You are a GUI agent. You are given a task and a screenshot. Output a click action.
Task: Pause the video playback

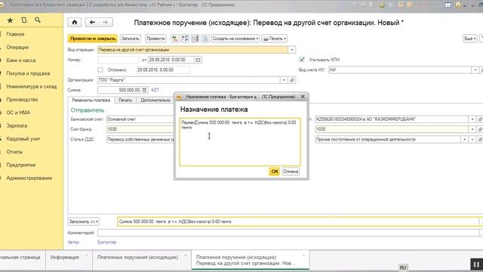[x=476, y=264]
